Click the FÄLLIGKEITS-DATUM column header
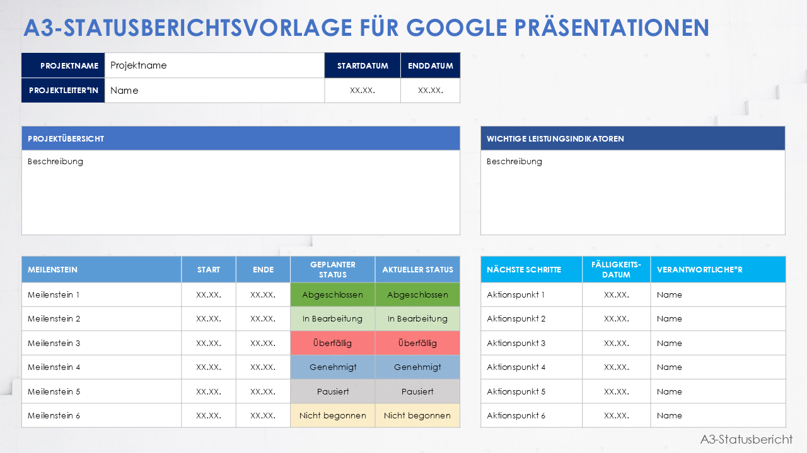807x453 pixels. pyautogui.click(x=616, y=269)
